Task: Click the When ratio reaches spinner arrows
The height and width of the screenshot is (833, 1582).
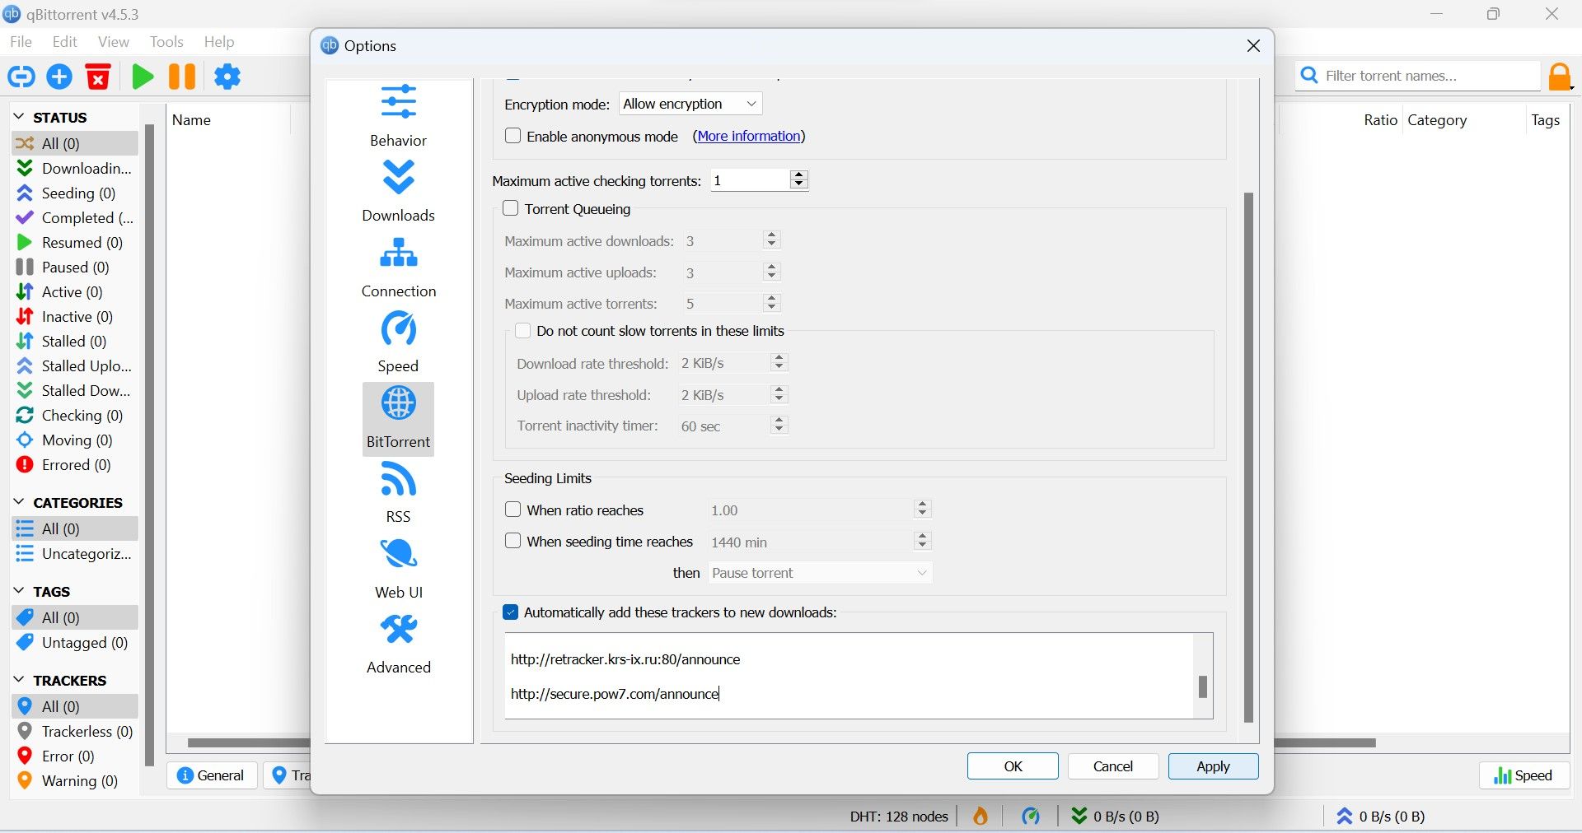Action: coord(922,510)
